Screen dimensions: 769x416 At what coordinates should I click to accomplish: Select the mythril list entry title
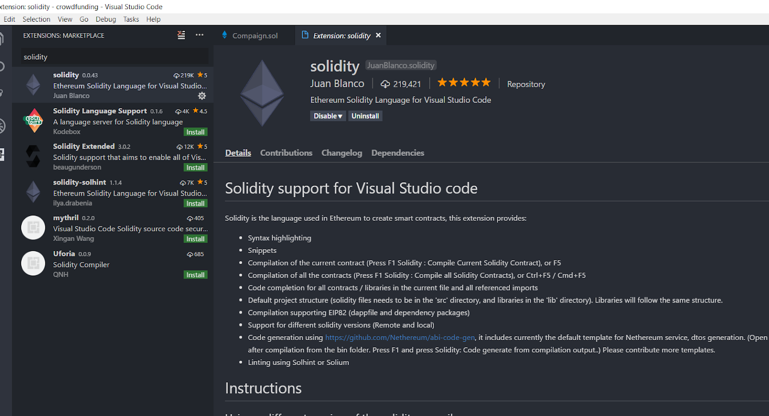pyautogui.click(x=65, y=218)
